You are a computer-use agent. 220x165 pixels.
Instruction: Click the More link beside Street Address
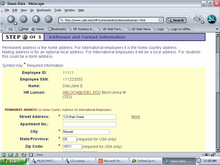[x=136, y=117]
